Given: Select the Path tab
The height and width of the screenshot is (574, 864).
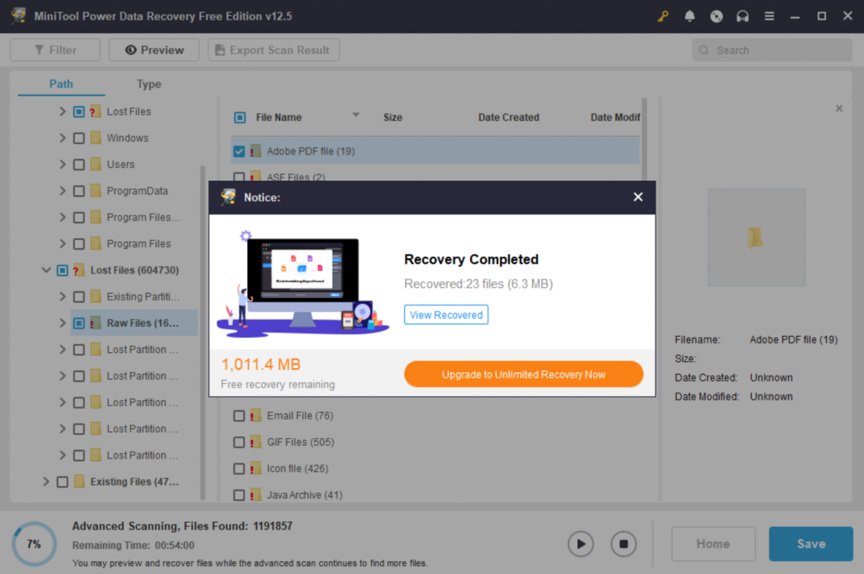Looking at the screenshot, I should [x=61, y=84].
